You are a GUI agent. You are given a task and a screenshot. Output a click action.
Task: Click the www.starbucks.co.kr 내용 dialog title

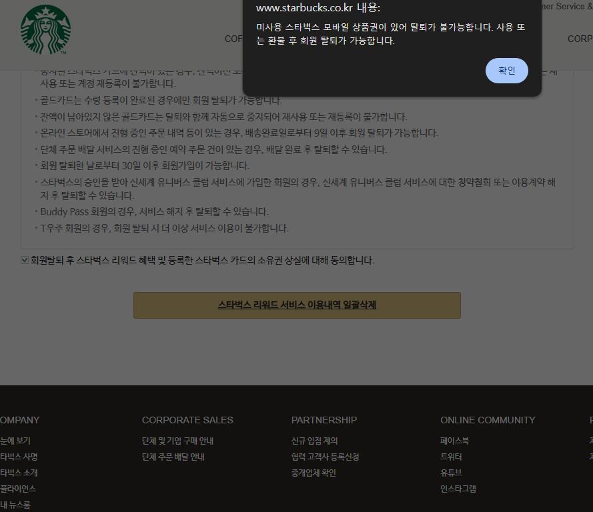[x=318, y=7]
